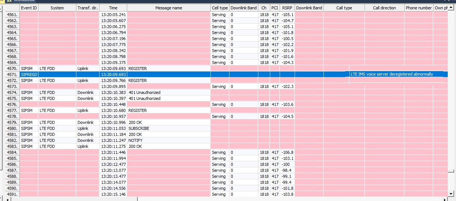Screen dimensions: 456x201
Task: Click the time 13:20:15.146 cell
Action: [x=113, y=194]
